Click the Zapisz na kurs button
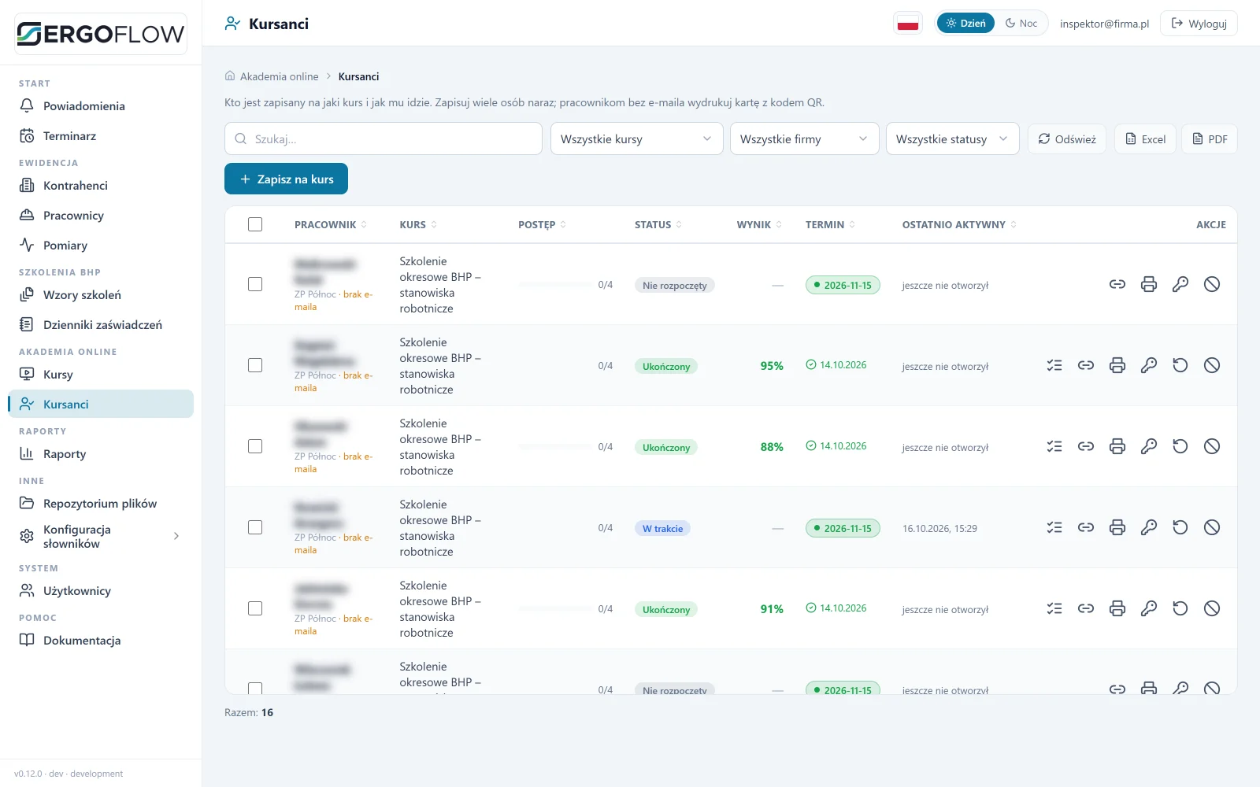 tap(286, 179)
